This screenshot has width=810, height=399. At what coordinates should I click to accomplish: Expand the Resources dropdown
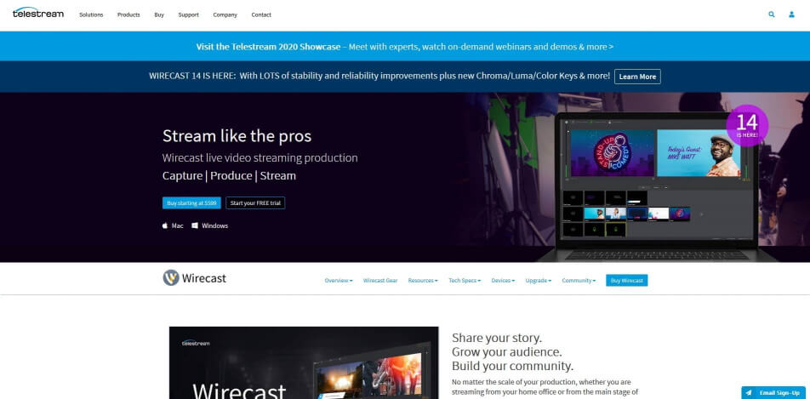(x=423, y=281)
